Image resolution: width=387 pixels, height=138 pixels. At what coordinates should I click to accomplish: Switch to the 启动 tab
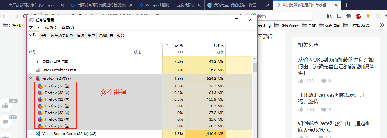click(80, 35)
